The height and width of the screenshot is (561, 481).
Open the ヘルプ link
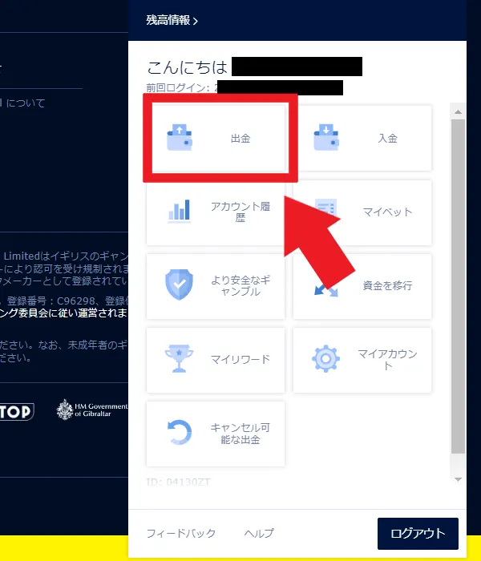259,533
